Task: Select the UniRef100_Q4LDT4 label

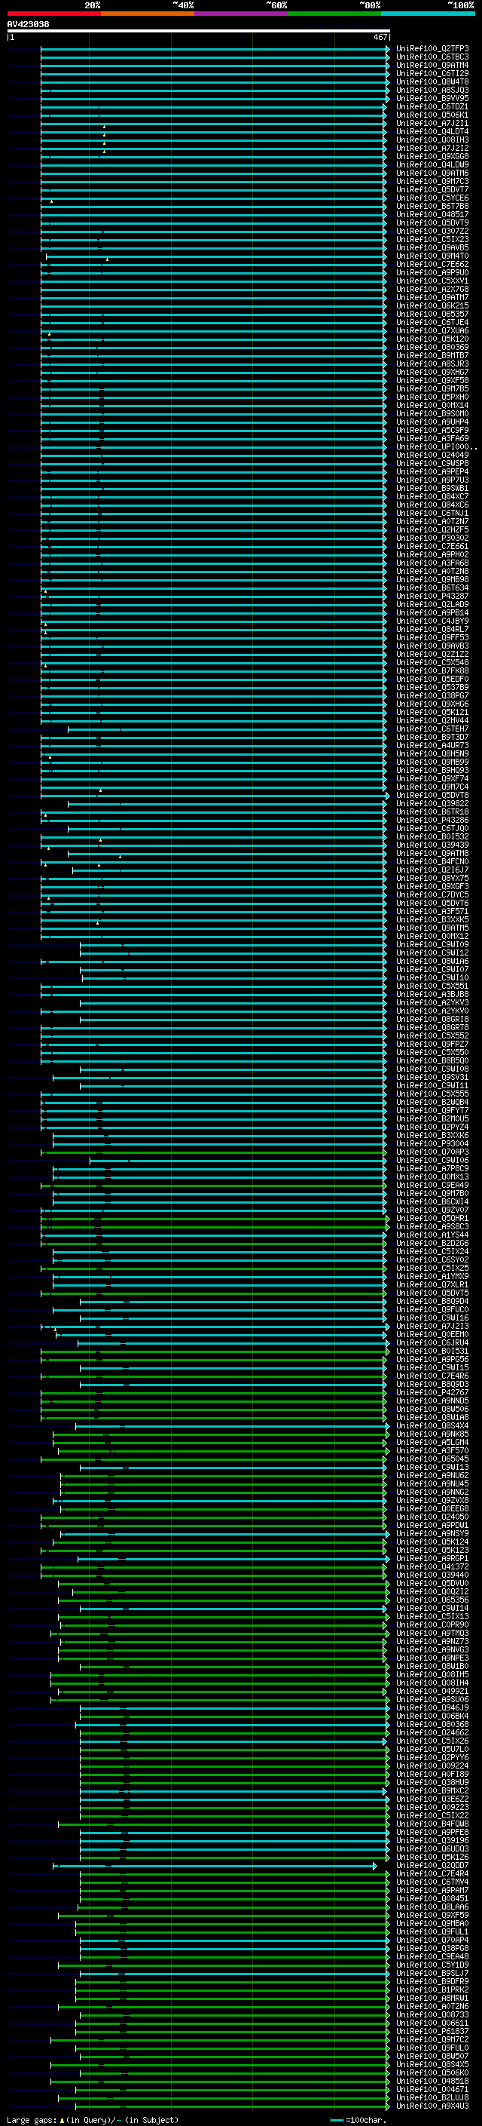Action: pos(432,131)
